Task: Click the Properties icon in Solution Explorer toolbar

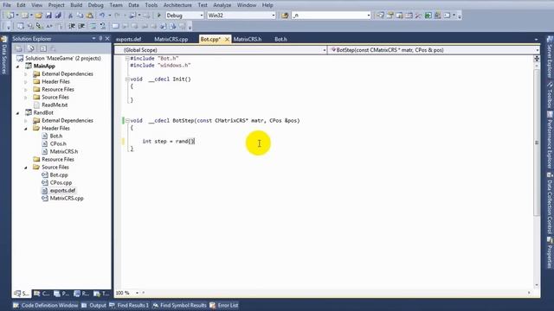Action: pos(19,48)
